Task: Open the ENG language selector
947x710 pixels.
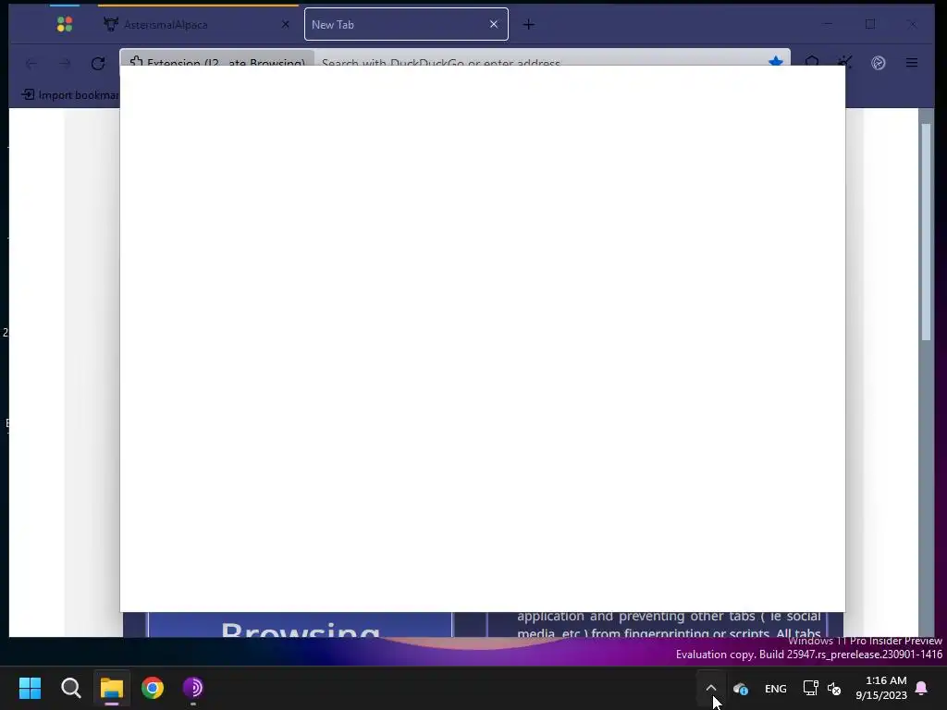Action: [x=776, y=688]
